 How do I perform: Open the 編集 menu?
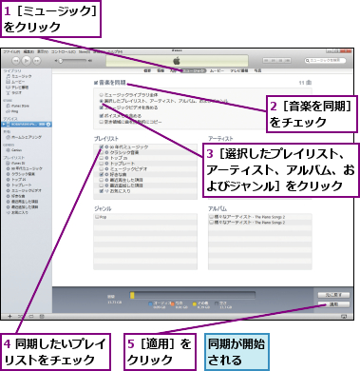point(28,51)
